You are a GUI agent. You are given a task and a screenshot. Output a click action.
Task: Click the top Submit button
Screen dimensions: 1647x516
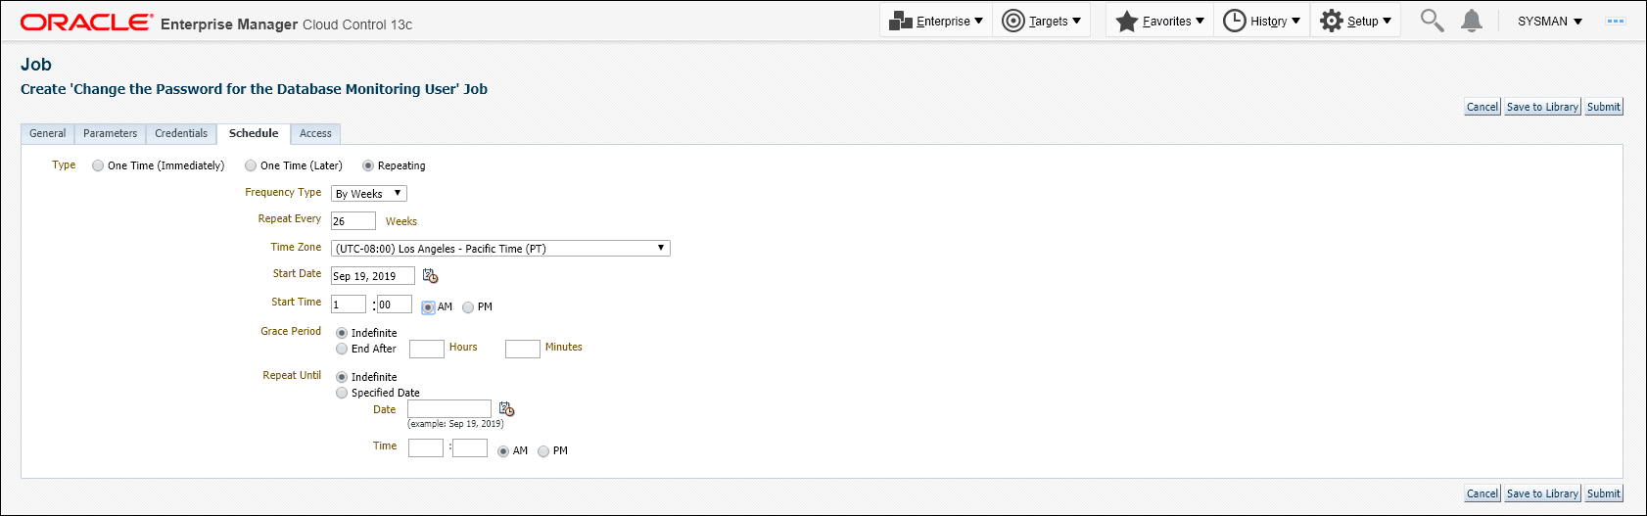[x=1604, y=107]
